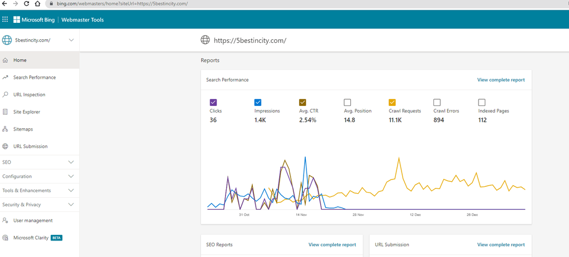Click the Search Performance trend icon
This screenshot has height=257, width=569.
(5, 77)
